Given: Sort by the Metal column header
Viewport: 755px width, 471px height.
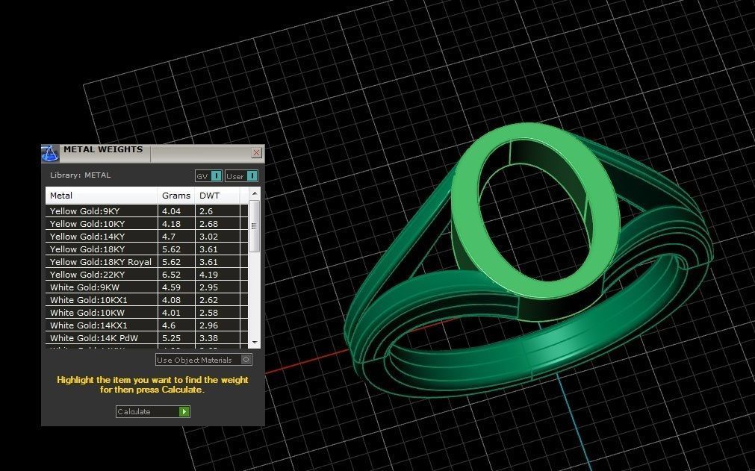Looking at the screenshot, I should [x=102, y=196].
